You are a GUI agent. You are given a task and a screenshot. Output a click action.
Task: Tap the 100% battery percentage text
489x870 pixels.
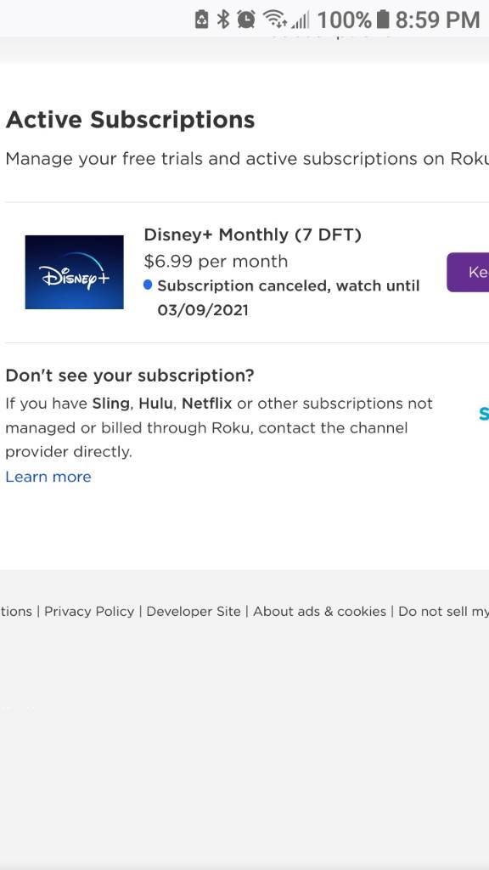345,20
